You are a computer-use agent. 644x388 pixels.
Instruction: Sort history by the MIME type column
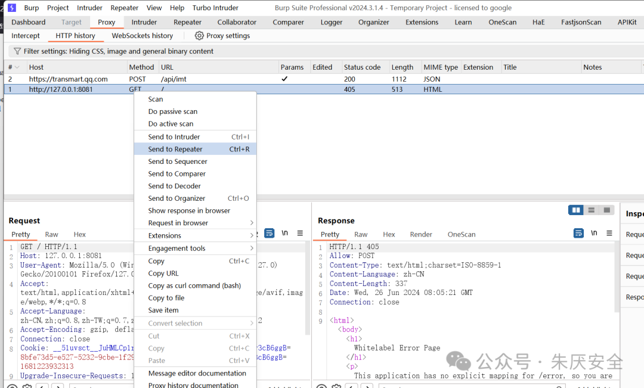tap(441, 67)
